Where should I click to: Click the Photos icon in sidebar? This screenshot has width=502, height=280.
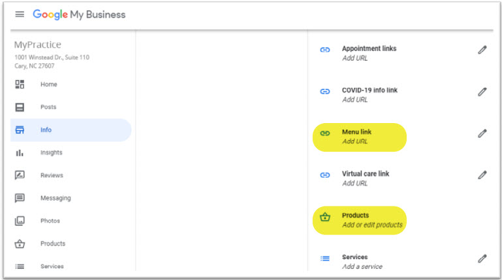20,221
